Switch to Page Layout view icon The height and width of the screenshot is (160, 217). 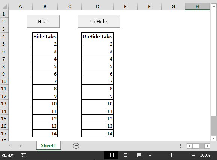126,155
